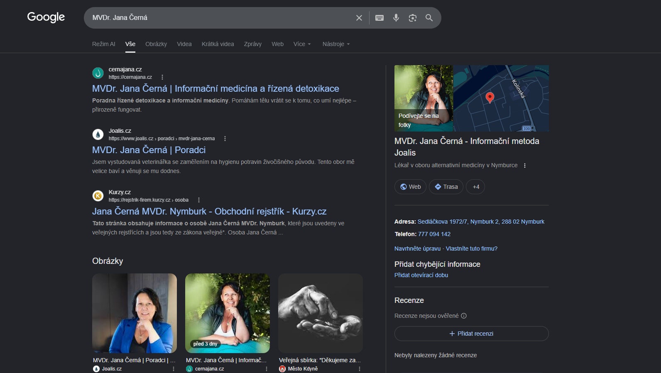
Task: View photos via Podívejte se na fotky
Action: [x=424, y=98]
